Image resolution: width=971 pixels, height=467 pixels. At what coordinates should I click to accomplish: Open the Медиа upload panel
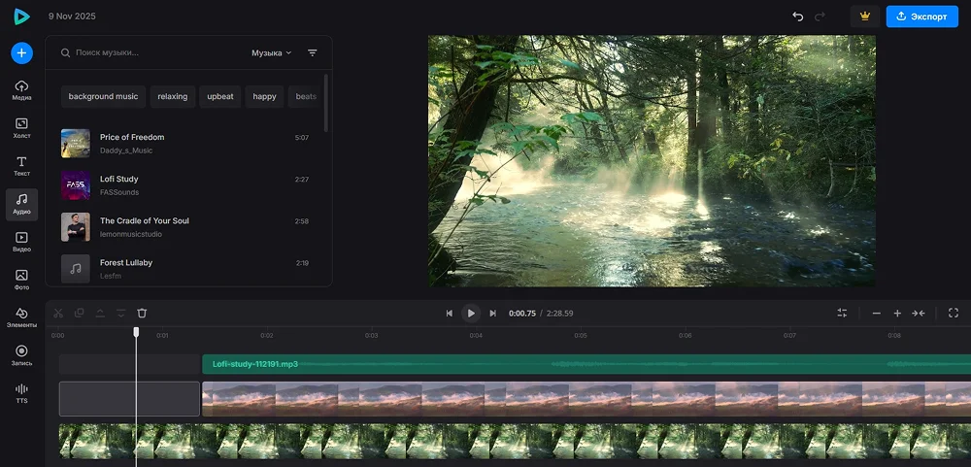click(x=21, y=89)
